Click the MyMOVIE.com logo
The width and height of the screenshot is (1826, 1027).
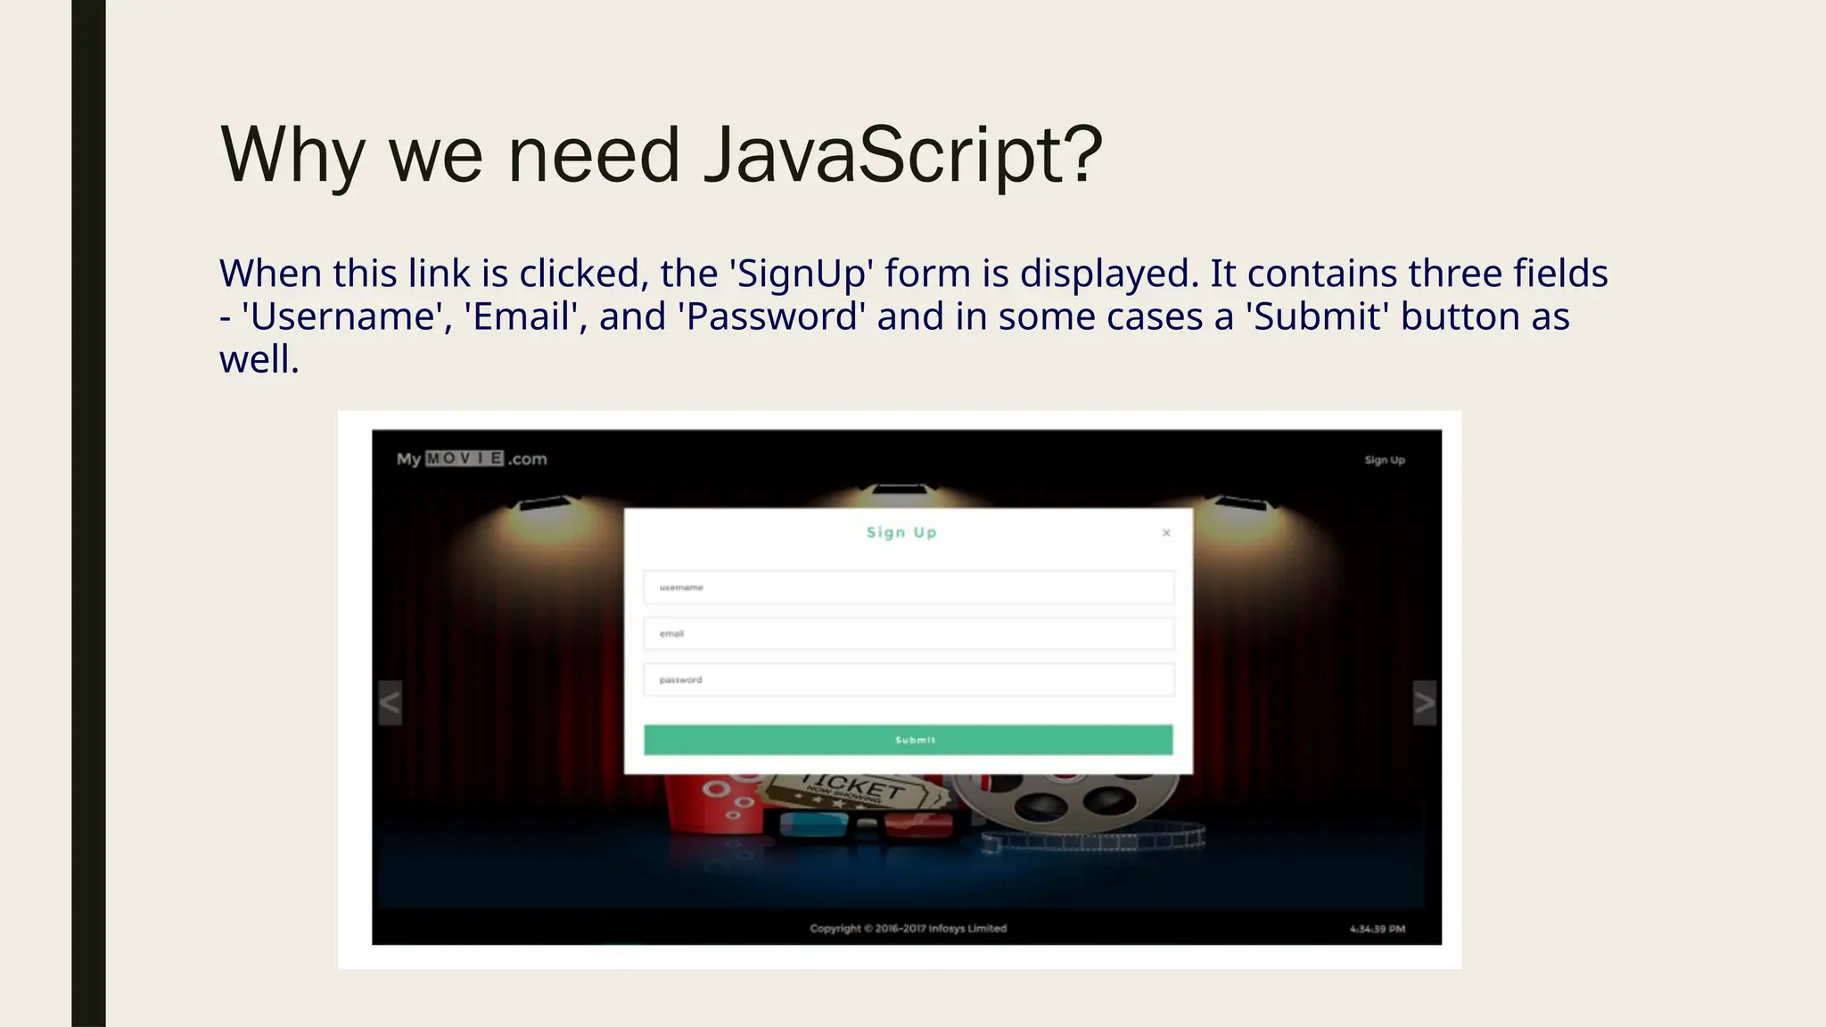[x=472, y=459]
